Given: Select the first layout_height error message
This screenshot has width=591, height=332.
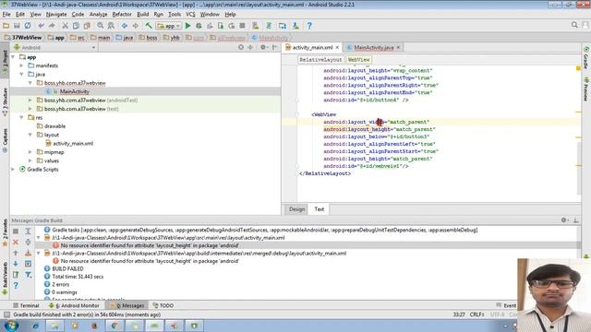Looking at the screenshot, I should click(150, 245).
